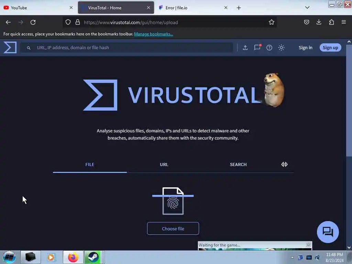Open the extensions puzzle icon
352x264 pixels.
pyautogui.click(x=331, y=22)
